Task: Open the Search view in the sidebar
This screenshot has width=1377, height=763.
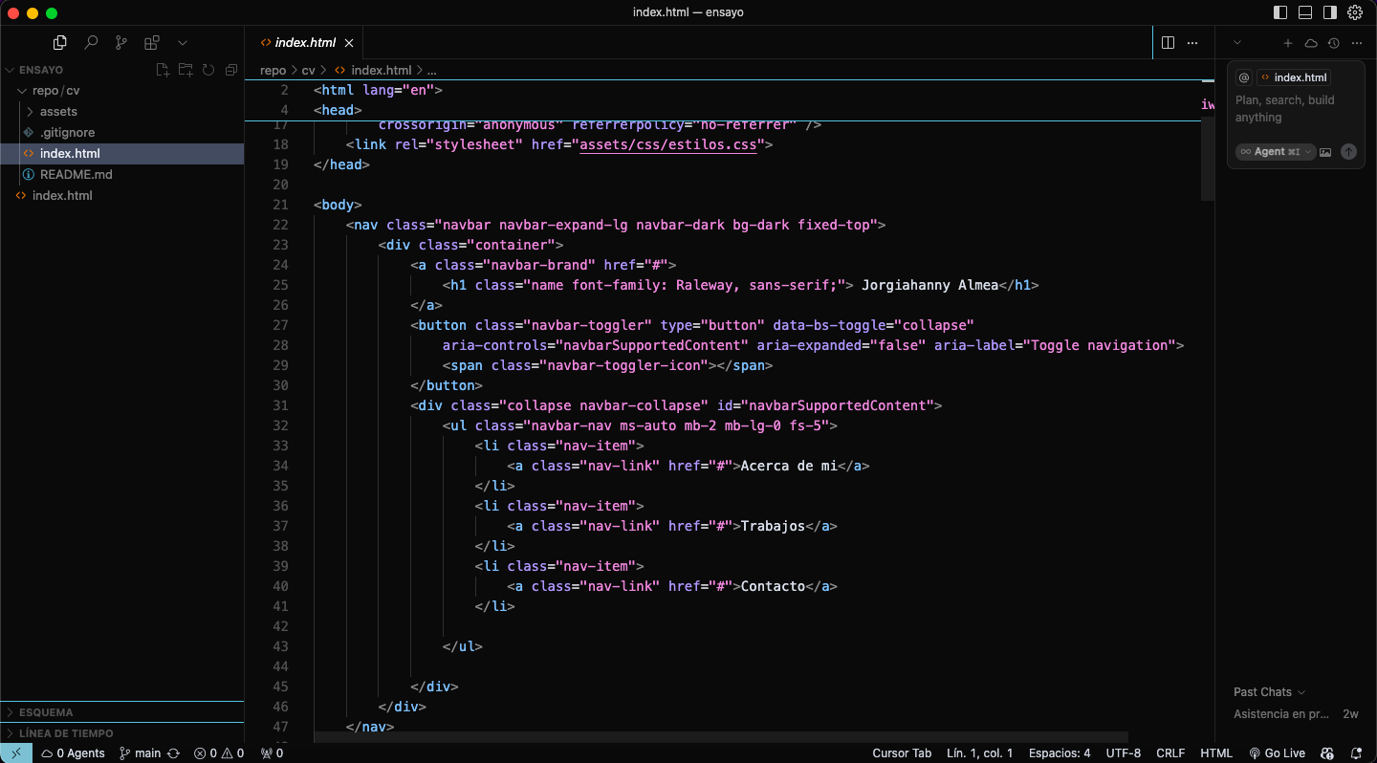Action: coord(91,42)
